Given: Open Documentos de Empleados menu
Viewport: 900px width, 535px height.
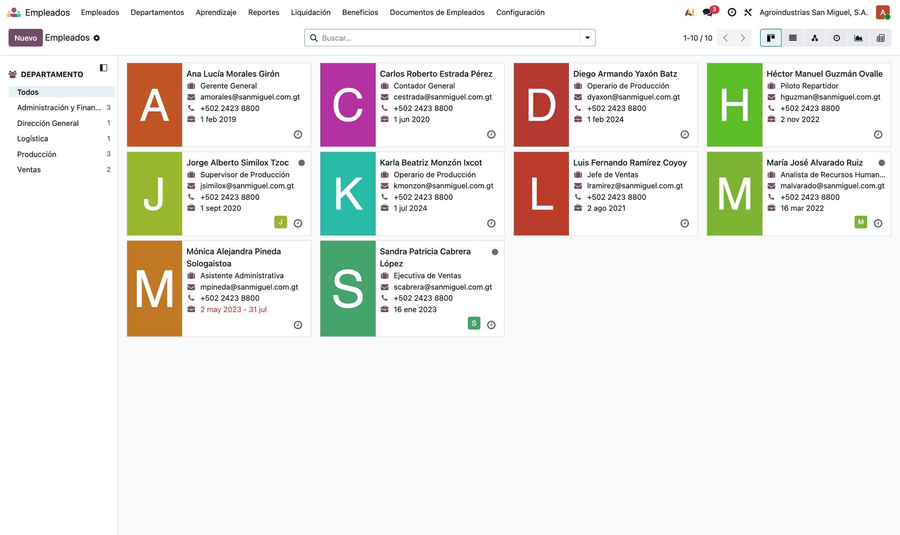Looking at the screenshot, I should [437, 12].
